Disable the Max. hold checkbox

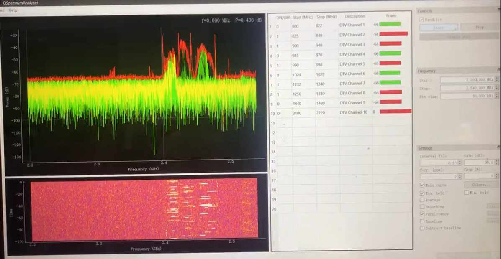[x=422, y=193]
